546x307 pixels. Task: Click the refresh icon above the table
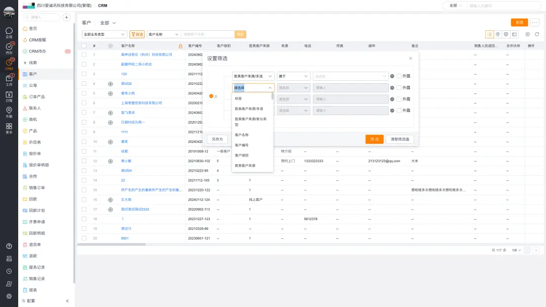pyautogui.click(x=536, y=34)
